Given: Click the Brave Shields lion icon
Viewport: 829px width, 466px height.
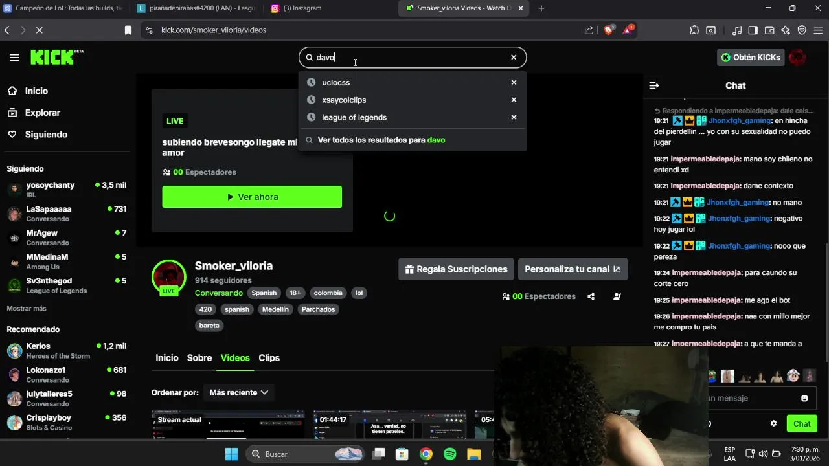Looking at the screenshot, I should pos(609,30).
